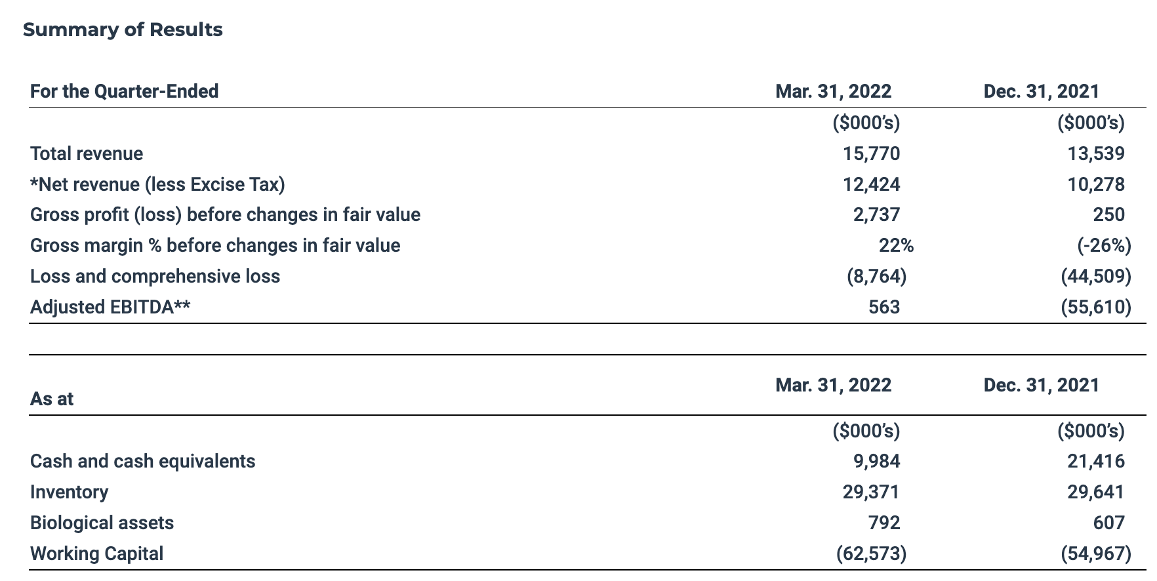Click the (-26%) gross margin value
This screenshot has height=581, width=1157.
coord(1104,245)
